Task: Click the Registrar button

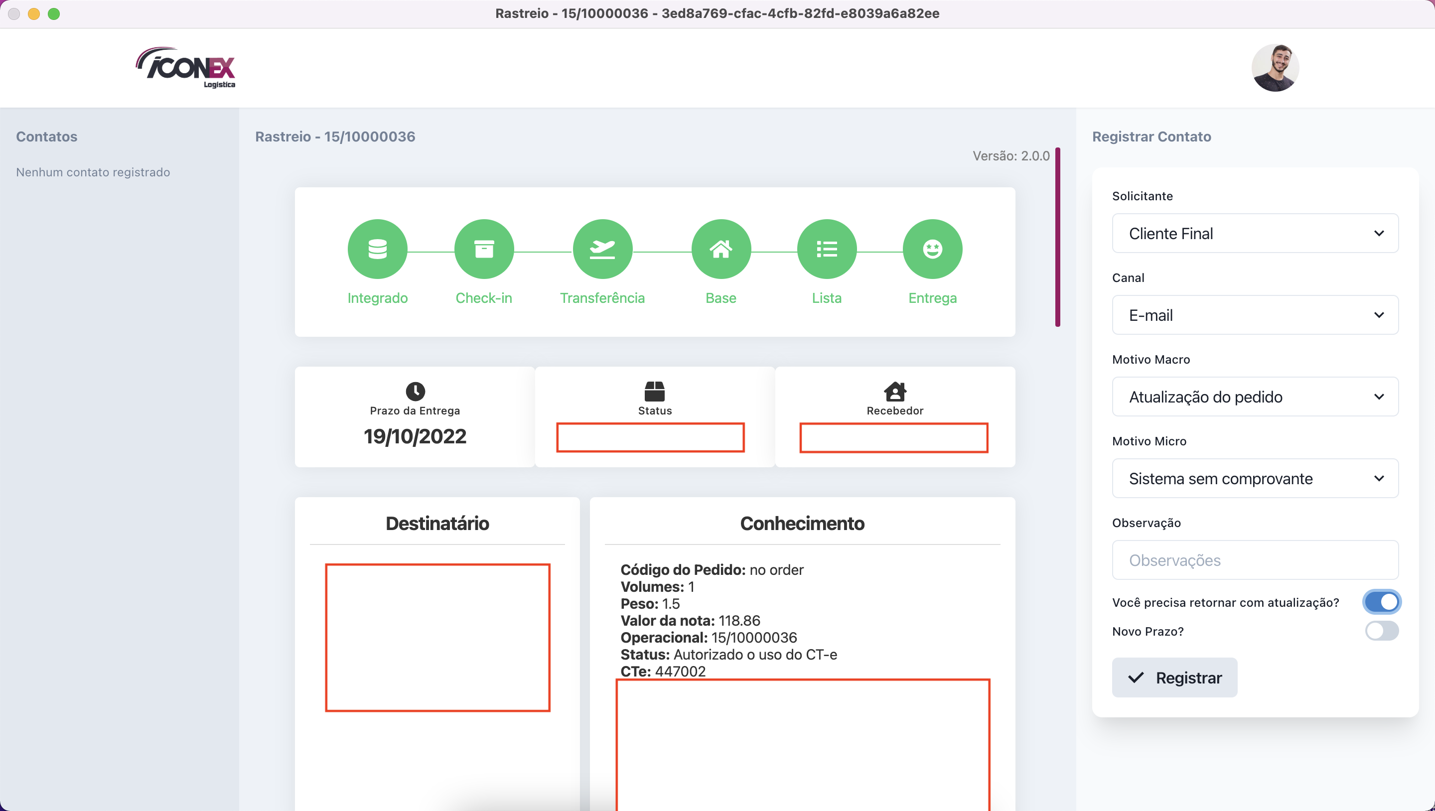Action: point(1174,677)
